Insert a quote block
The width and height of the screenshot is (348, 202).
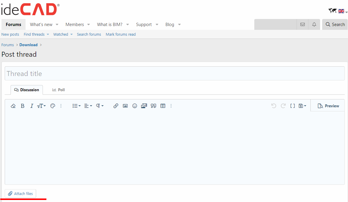(x=153, y=106)
